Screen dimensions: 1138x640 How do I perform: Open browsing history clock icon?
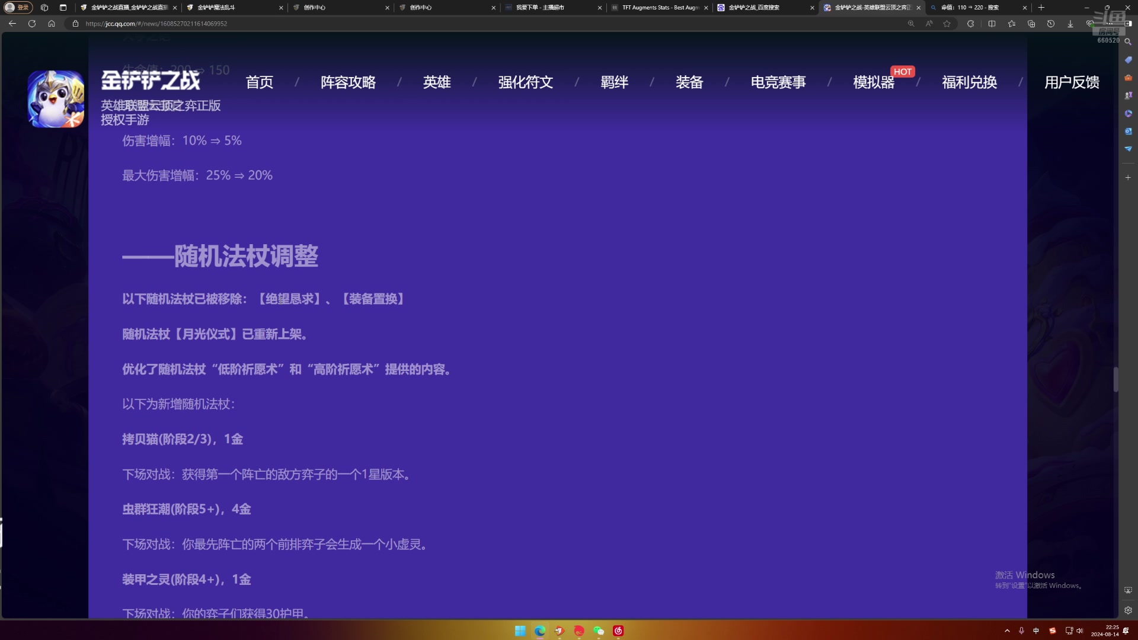click(x=1051, y=24)
